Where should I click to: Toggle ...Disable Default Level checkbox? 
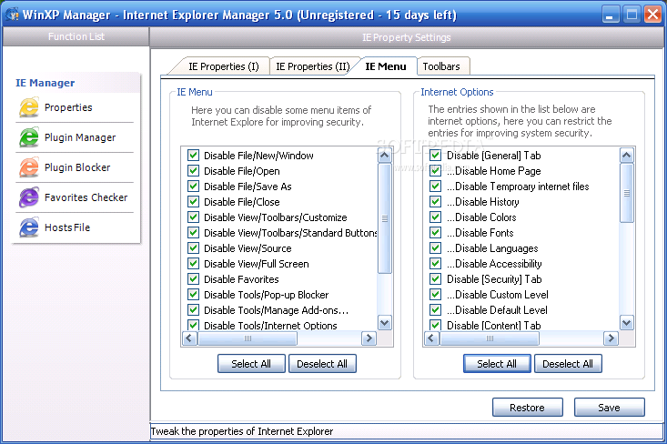(x=435, y=309)
